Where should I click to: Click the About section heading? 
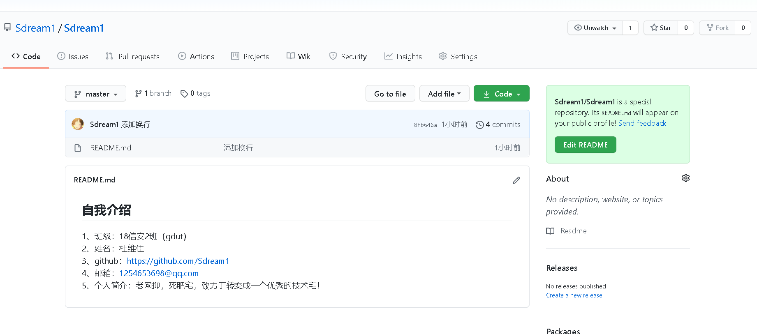(558, 179)
